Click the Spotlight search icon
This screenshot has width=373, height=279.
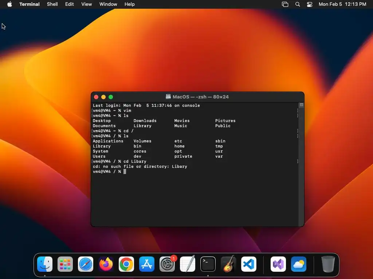297,4
